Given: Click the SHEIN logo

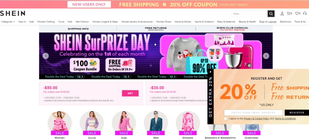Looking at the screenshot, I should 13,13.
